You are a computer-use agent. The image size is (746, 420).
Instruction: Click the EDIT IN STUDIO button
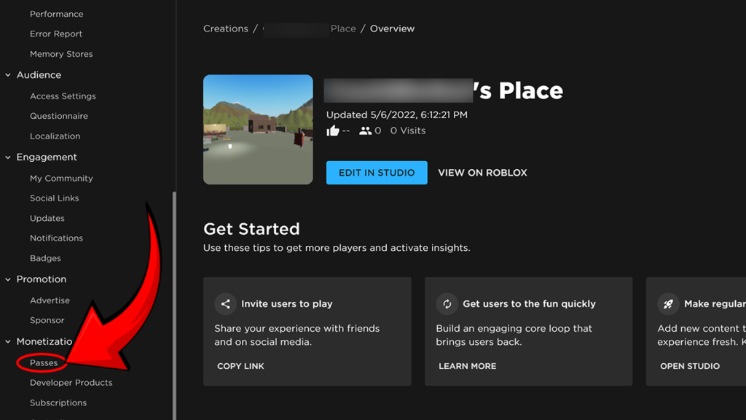click(x=377, y=172)
